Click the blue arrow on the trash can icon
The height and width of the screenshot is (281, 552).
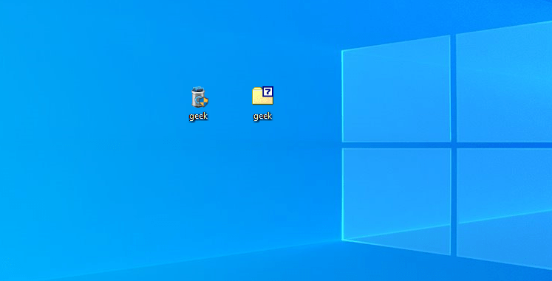(198, 100)
